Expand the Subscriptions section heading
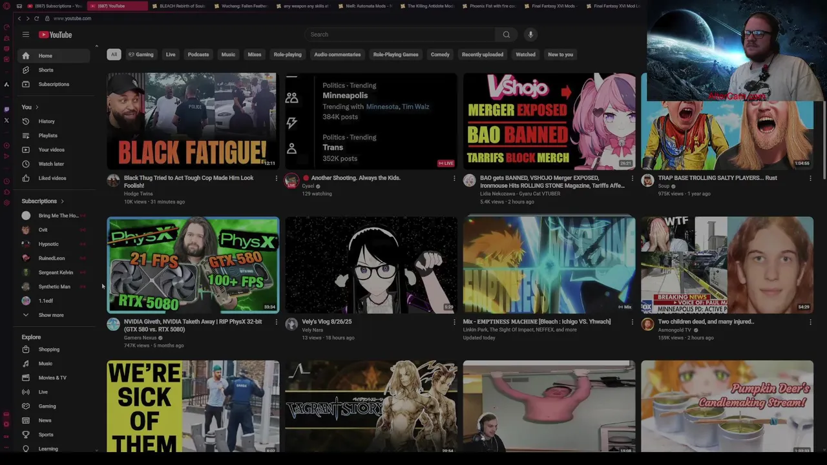This screenshot has height=465, width=827. (43, 201)
